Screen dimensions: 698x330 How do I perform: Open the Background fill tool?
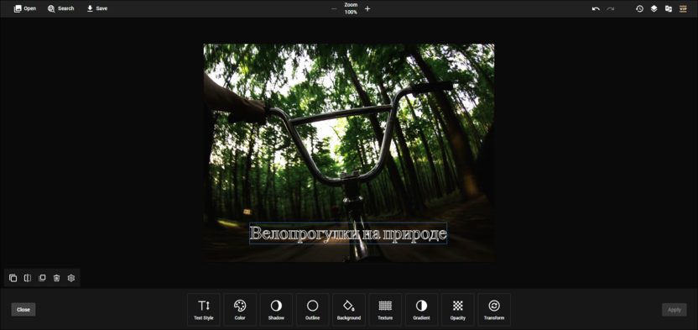[x=348, y=310]
